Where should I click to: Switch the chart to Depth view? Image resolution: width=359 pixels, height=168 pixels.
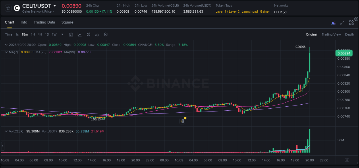click(350, 34)
